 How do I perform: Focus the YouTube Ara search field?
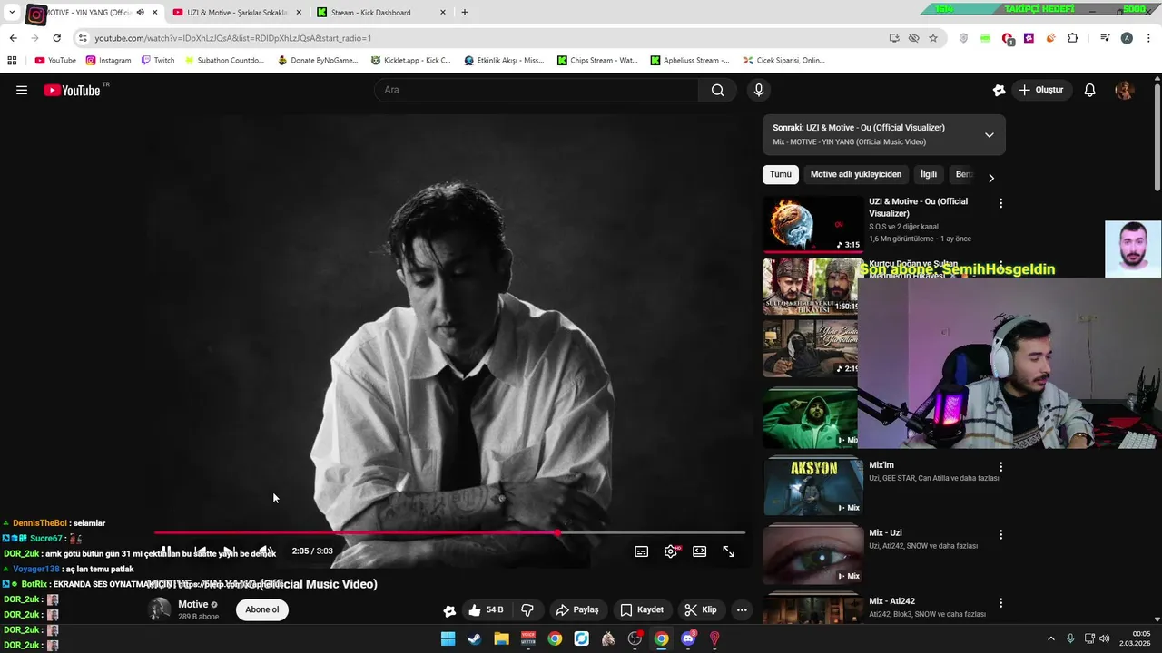[x=536, y=90]
